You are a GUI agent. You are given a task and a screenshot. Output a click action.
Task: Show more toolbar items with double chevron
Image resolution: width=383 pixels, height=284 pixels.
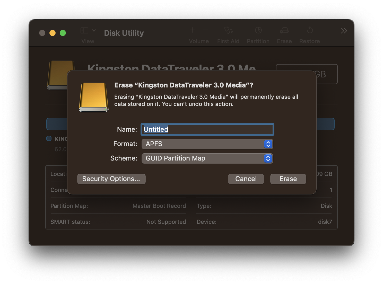click(344, 31)
